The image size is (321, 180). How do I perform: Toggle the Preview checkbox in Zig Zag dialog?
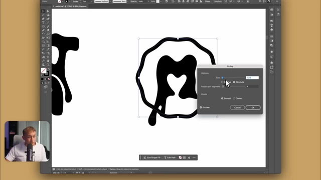201,107
